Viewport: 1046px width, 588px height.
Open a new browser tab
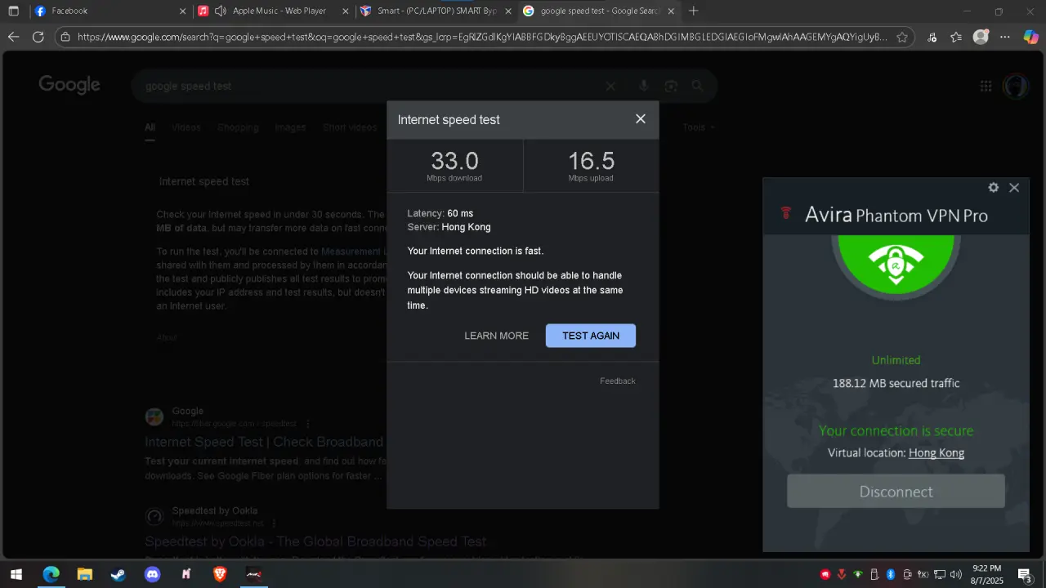[x=694, y=11]
